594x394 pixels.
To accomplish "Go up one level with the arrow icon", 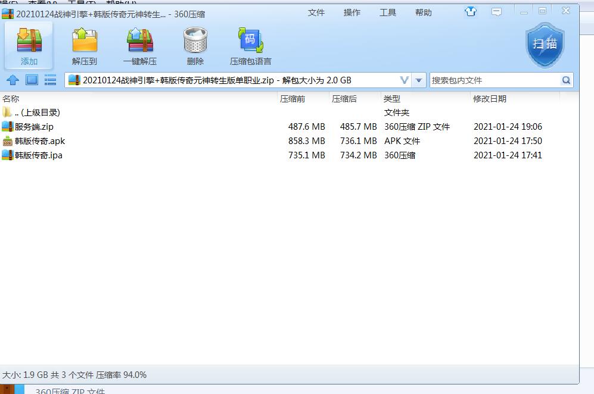I will (13, 80).
